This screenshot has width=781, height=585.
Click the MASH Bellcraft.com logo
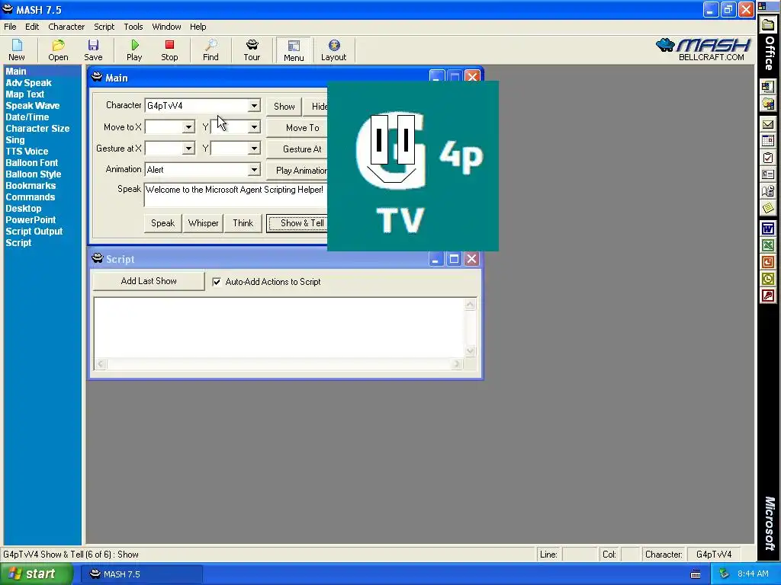(x=703, y=50)
